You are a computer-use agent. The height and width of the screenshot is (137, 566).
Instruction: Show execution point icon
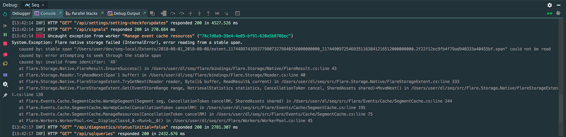[164, 13]
